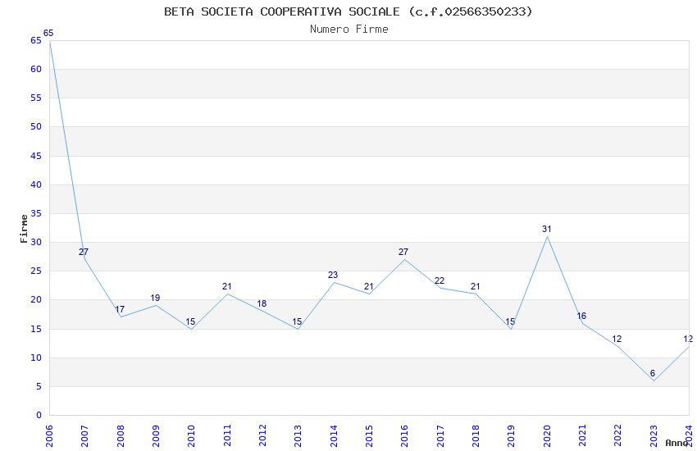Viewport: 697px width, 451px height.
Task: Click the y-axis tick value 5
Action: 39,386
